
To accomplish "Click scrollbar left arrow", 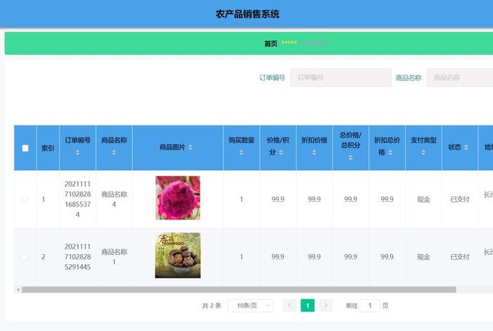I will pyautogui.click(x=18, y=289).
